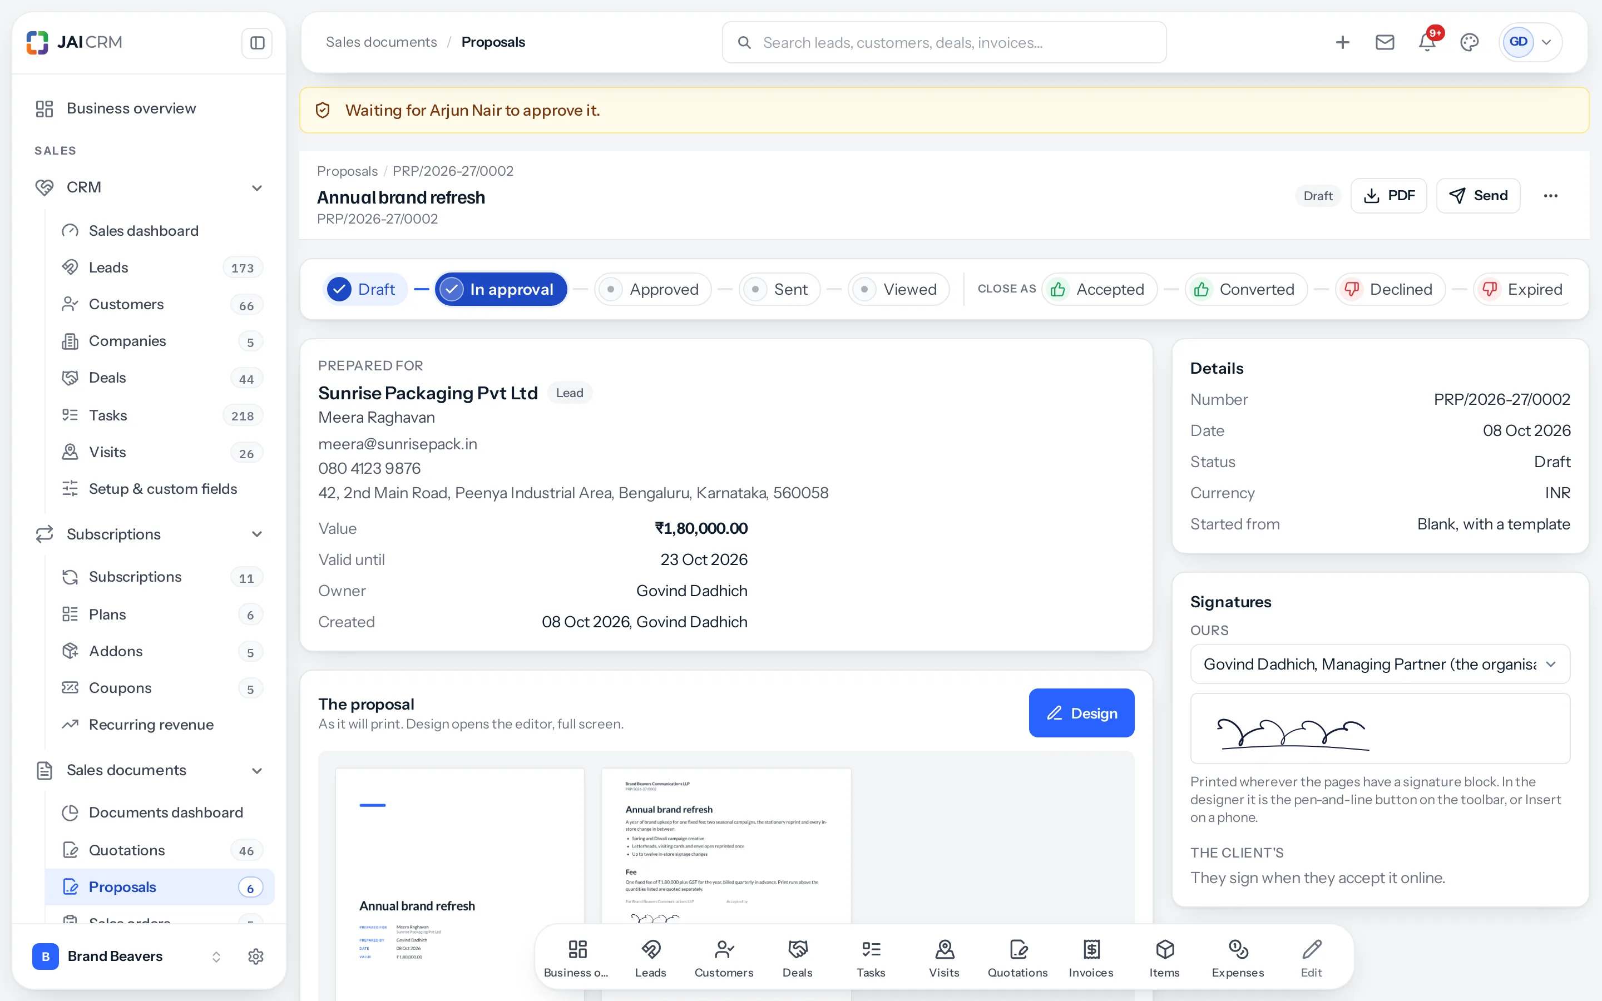Viewport: 1602px width, 1001px height.
Task: Open the mail inbox icon
Action: click(x=1384, y=42)
